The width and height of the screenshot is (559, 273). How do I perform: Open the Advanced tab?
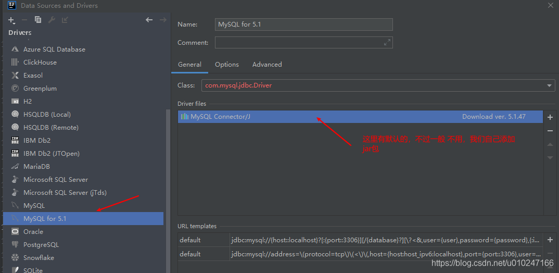click(x=267, y=65)
